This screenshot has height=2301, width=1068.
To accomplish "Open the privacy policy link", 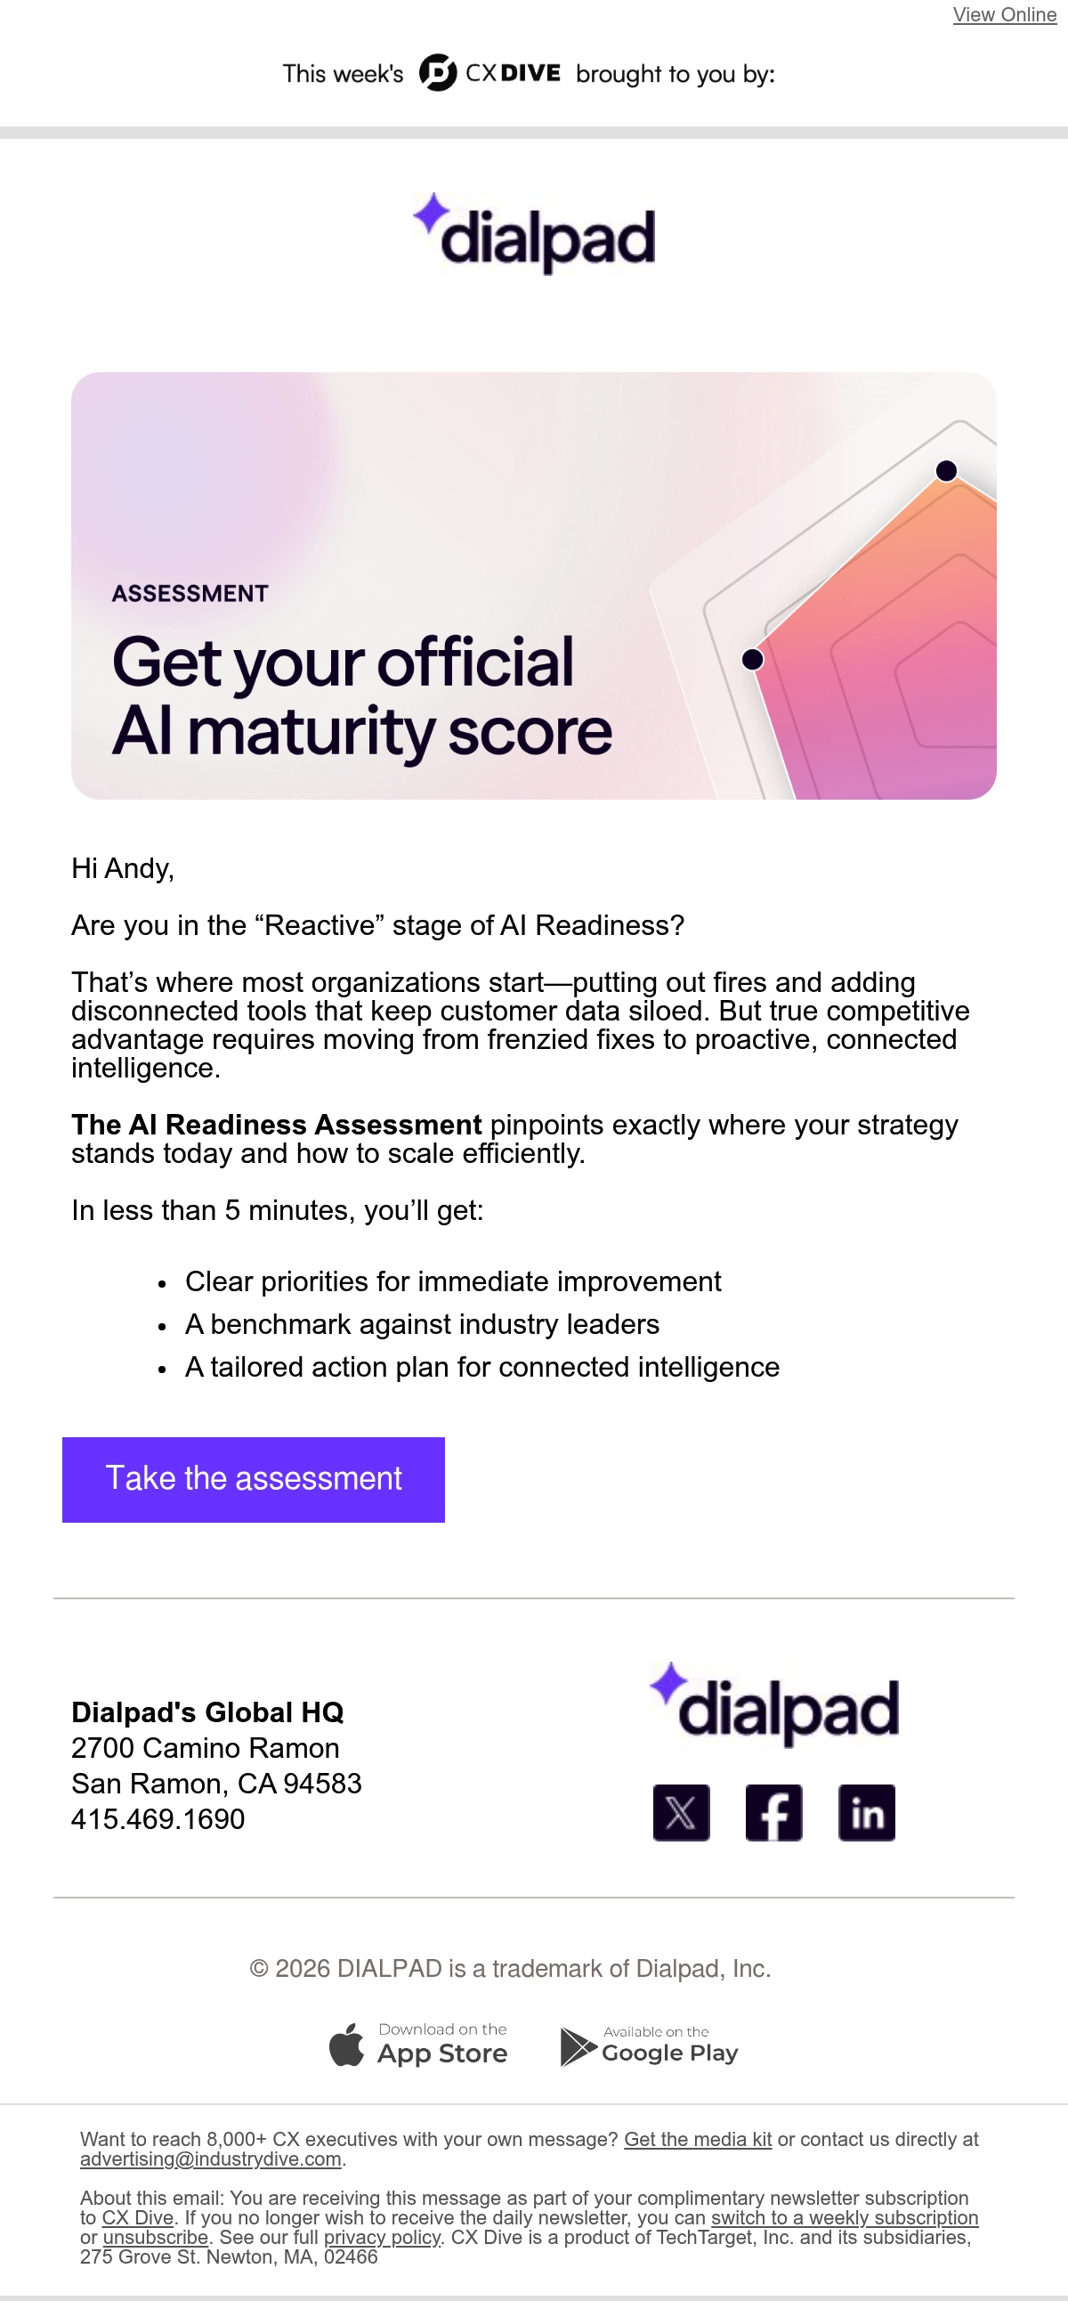I will pos(382,2238).
